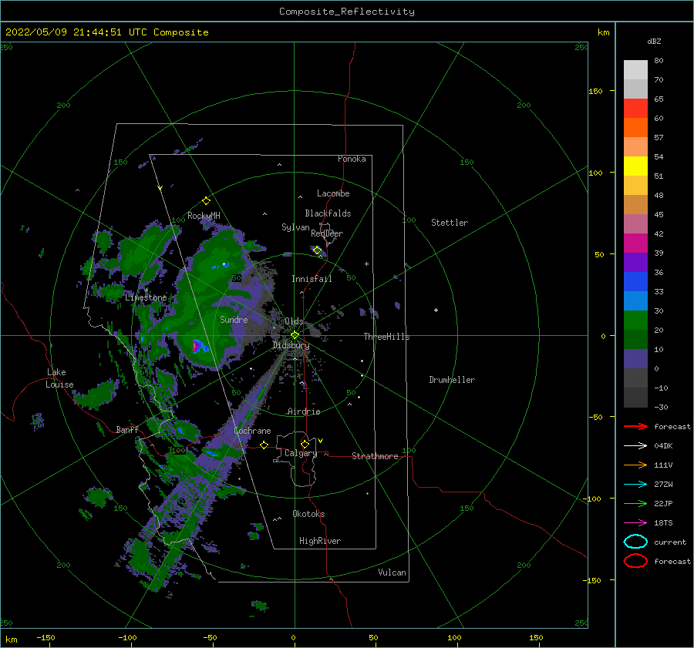Pick the bright green 30 dBZ swatch

(635, 320)
